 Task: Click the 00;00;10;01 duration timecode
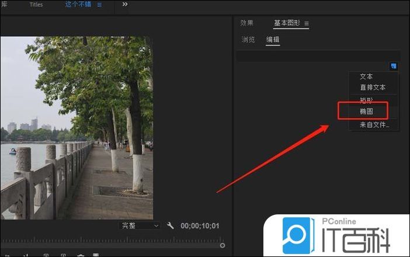tap(200, 226)
